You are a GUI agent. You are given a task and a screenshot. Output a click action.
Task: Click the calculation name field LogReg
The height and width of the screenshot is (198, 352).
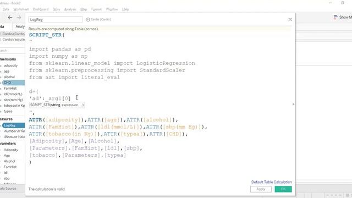56,20
